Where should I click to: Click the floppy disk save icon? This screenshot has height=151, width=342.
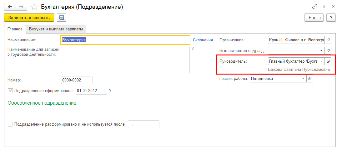(61, 18)
